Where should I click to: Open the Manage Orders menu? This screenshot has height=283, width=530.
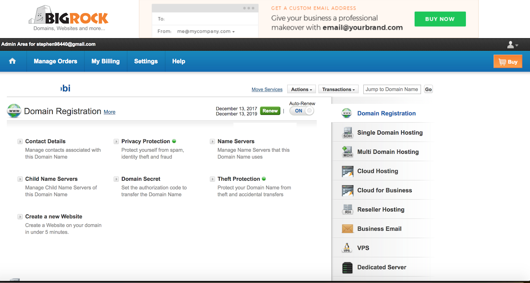[55, 61]
